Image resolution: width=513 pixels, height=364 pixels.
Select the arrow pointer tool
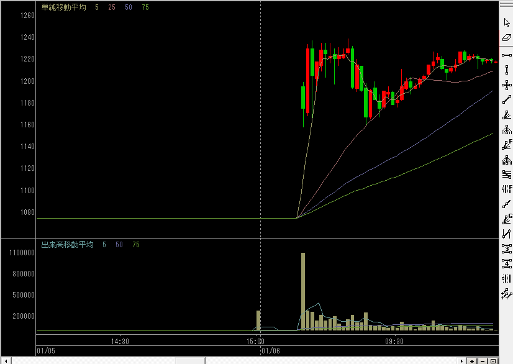[506, 22]
